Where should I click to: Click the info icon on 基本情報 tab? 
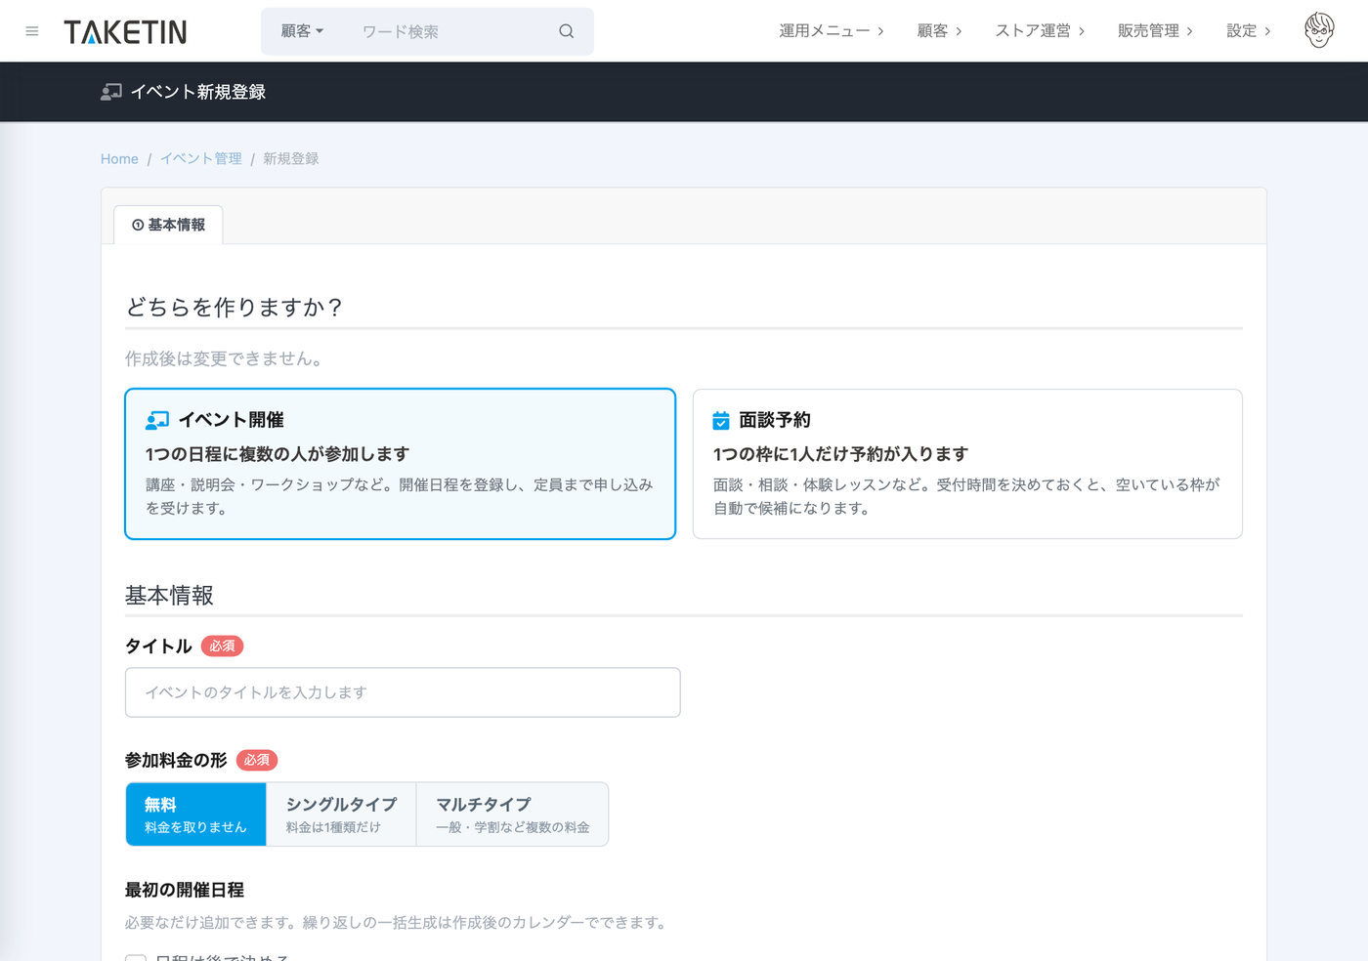coord(138,226)
